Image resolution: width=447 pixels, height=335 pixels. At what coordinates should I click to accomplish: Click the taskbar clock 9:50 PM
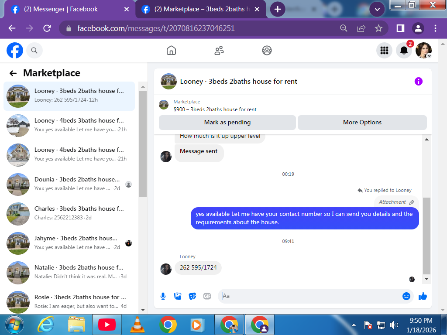[421, 321]
